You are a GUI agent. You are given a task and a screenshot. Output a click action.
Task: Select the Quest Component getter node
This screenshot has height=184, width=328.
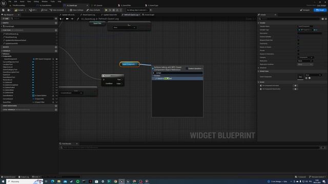click(x=130, y=64)
